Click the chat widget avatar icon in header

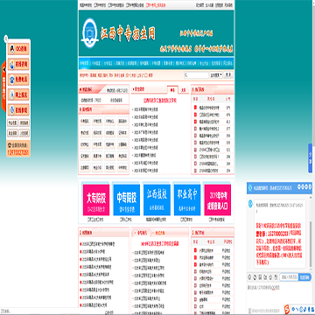(x=250, y=188)
